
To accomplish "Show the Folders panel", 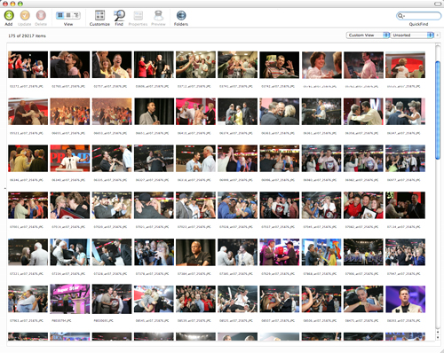I will [181, 15].
